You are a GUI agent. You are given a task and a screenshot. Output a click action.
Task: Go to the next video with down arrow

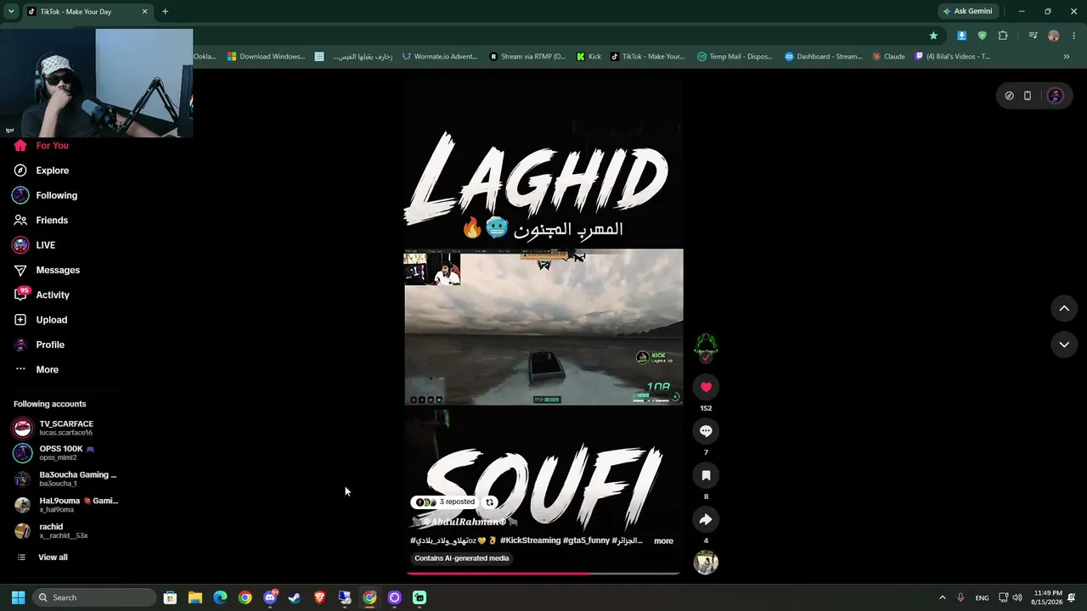[x=1064, y=345]
